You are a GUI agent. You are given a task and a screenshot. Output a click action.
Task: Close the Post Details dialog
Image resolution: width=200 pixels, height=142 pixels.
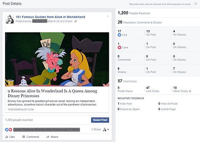click(x=196, y=4)
